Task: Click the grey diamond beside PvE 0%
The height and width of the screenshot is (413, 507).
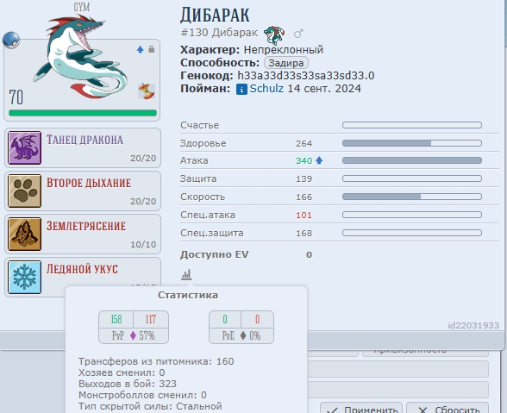Action: pos(243,335)
